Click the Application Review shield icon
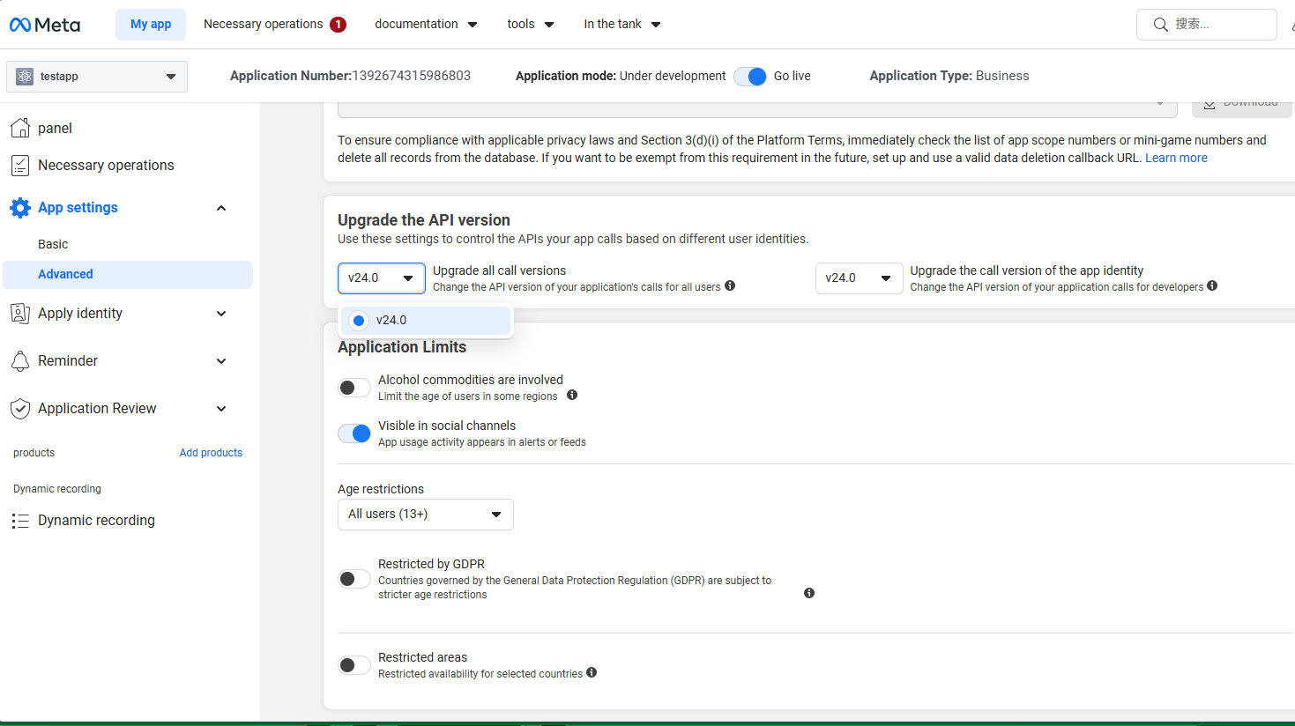The height and width of the screenshot is (726, 1295). (x=20, y=409)
